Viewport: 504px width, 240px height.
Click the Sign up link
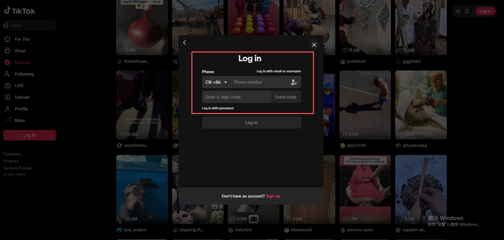point(273,196)
